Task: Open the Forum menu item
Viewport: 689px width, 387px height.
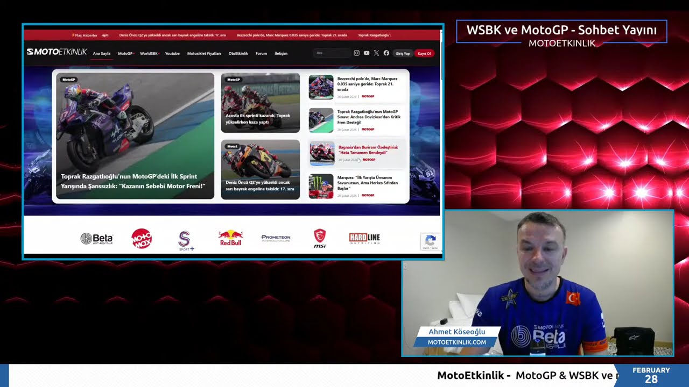Action: 261,54
